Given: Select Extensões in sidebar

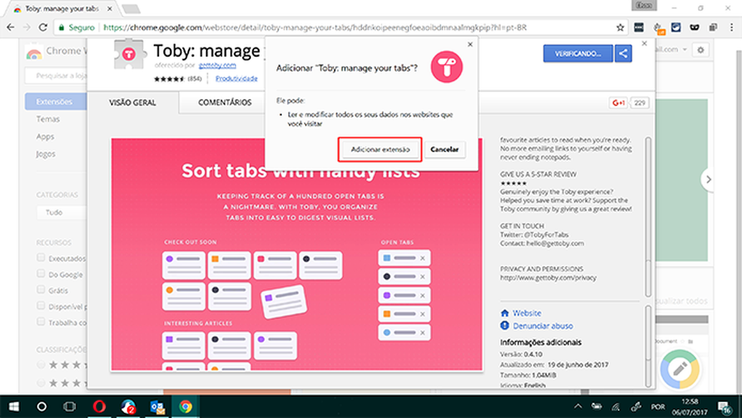Looking at the screenshot, I should point(55,101).
